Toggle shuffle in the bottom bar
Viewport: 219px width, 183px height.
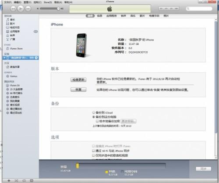(16, 181)
